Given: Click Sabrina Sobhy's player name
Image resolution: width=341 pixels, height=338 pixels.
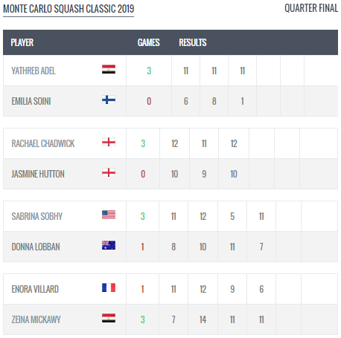Looking at the screenshot, I should coord(37,216).
